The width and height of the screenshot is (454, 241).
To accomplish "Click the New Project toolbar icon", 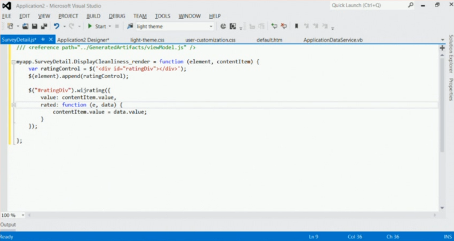I will tap(11, 26).
